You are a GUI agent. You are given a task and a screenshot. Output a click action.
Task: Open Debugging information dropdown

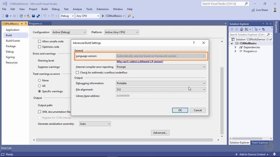tap(161, 83)
